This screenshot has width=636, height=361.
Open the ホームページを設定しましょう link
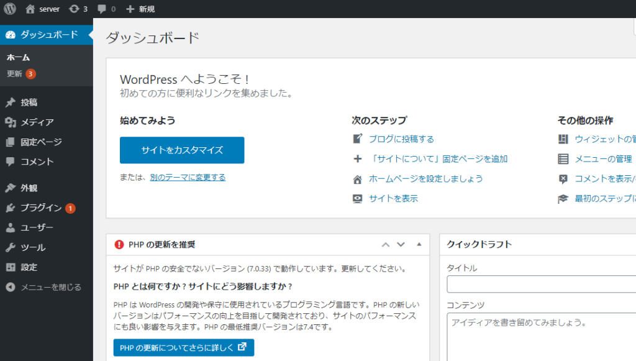[x=426, y=179]
